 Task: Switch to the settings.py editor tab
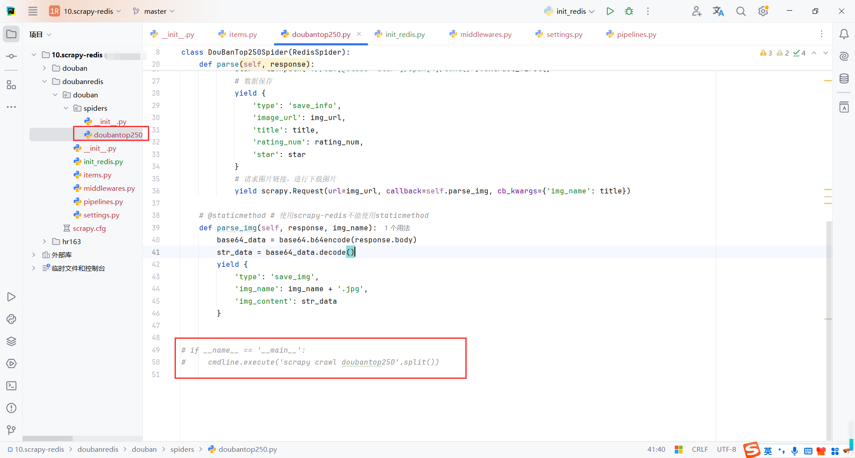click(559, 34)
